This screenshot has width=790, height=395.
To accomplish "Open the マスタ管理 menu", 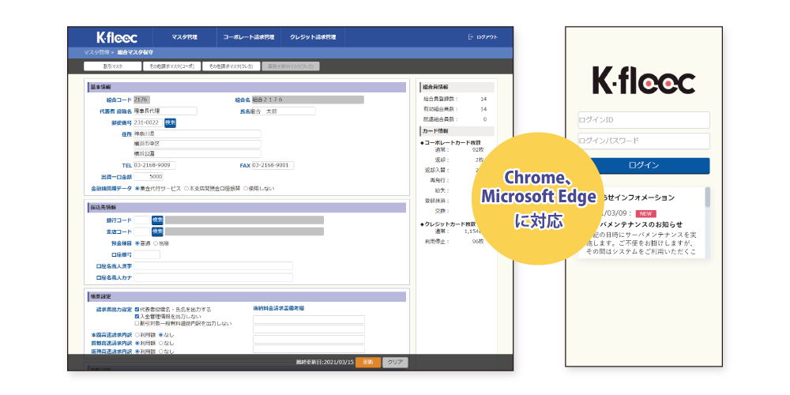I will [x=184, y=37].
